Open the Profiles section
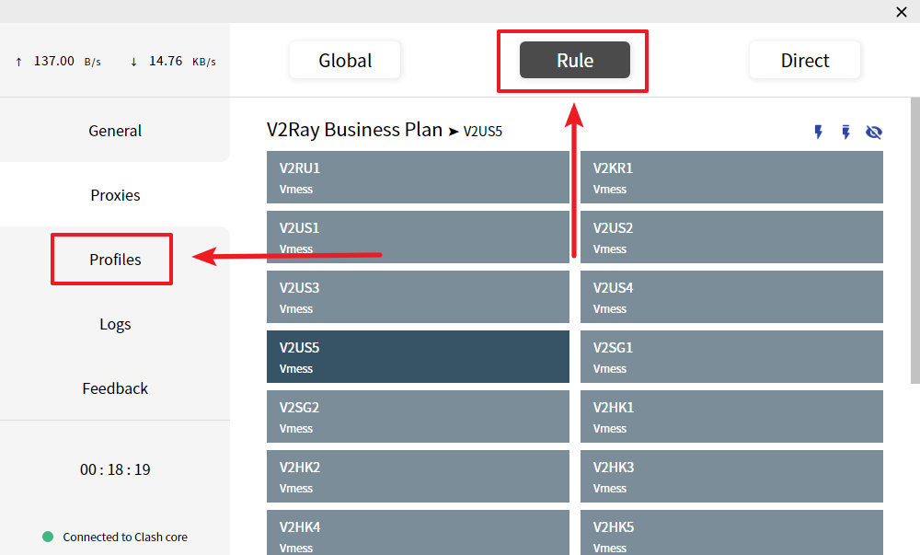920x555 pixels. tap(115, 260)
